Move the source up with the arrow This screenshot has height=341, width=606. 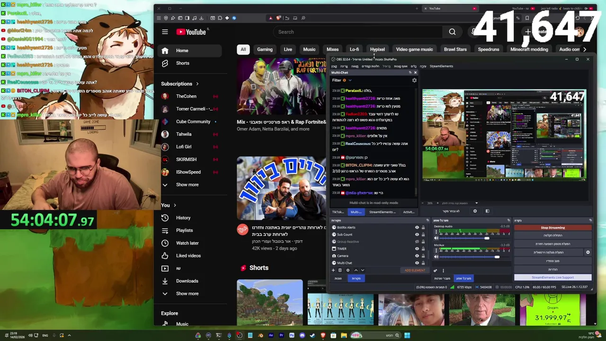pos(356,270)
